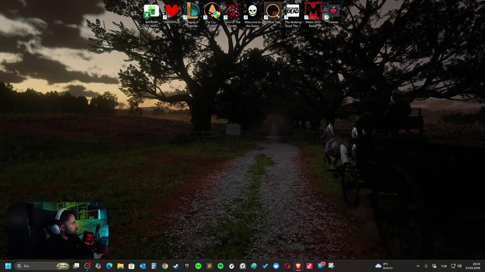
Task: Switch the TUR input language indicator
Action: pyautogui.click(x=444, y=266)
